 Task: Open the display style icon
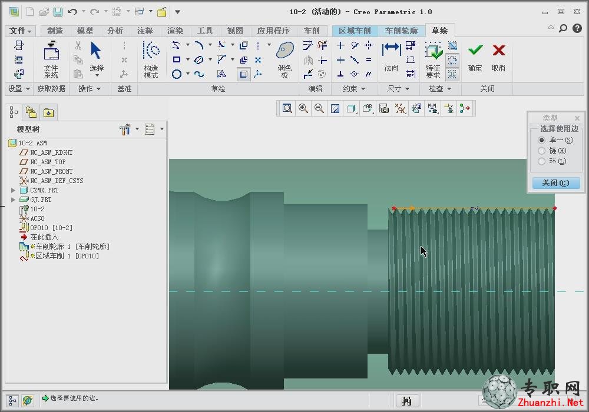[351, 109]
